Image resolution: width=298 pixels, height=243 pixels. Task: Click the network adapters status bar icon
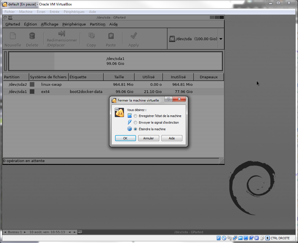coord(235,238)
